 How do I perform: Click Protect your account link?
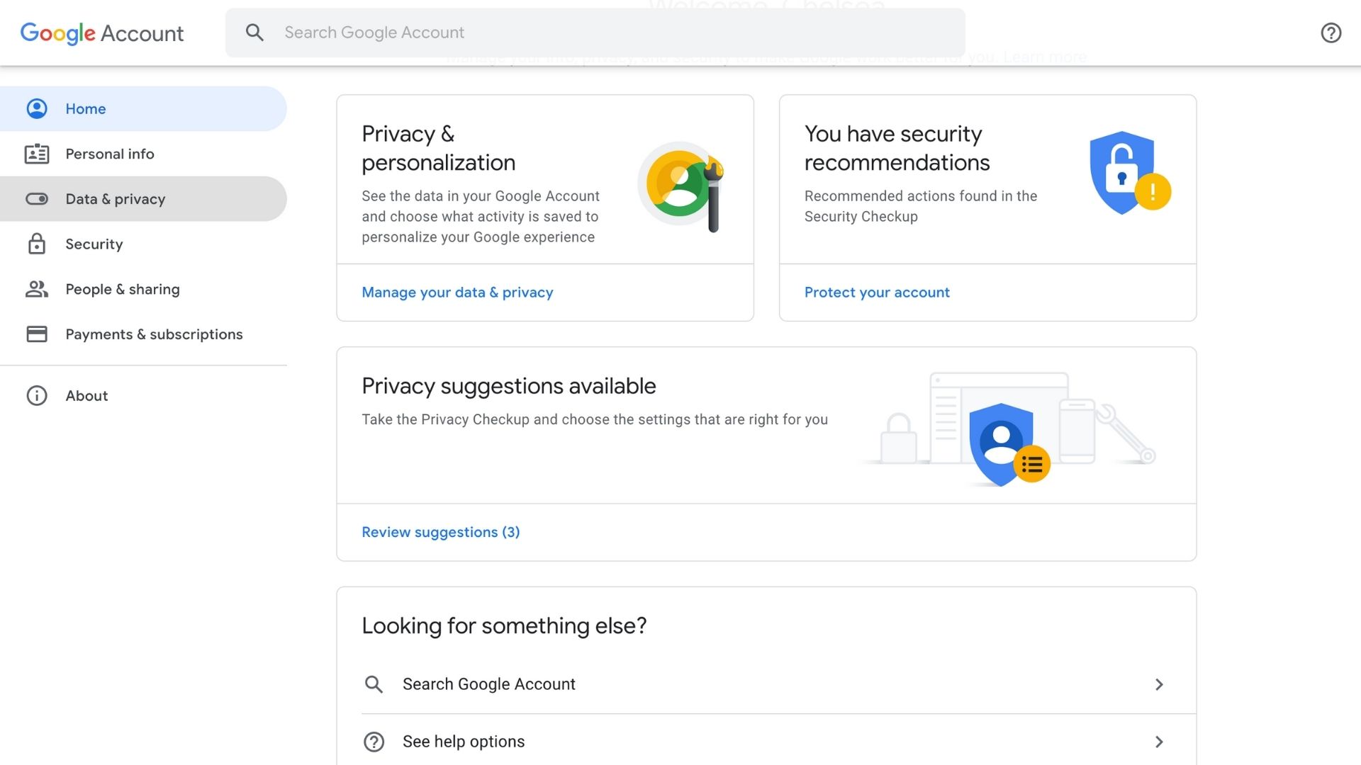[x=877, y=293]
